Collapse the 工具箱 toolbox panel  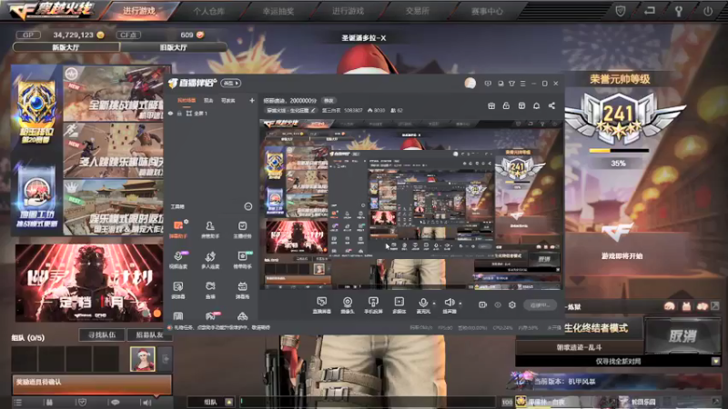[x=248, y=206]
